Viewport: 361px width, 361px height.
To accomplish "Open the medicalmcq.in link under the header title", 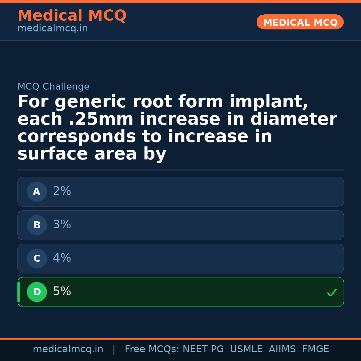I will coord(52,29).
